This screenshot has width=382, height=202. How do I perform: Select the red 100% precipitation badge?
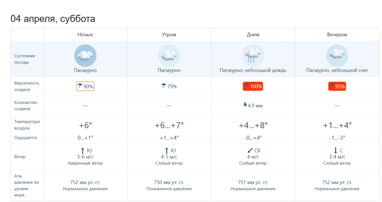[x=253, y=86]
